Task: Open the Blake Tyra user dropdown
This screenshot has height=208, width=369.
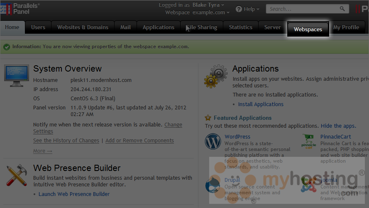Action: (208, 5)
